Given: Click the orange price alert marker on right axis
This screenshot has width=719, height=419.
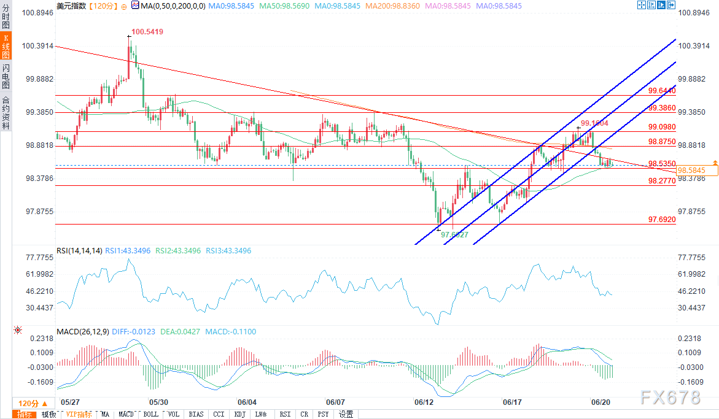Looking at the screenshot, I should point(715,162).
